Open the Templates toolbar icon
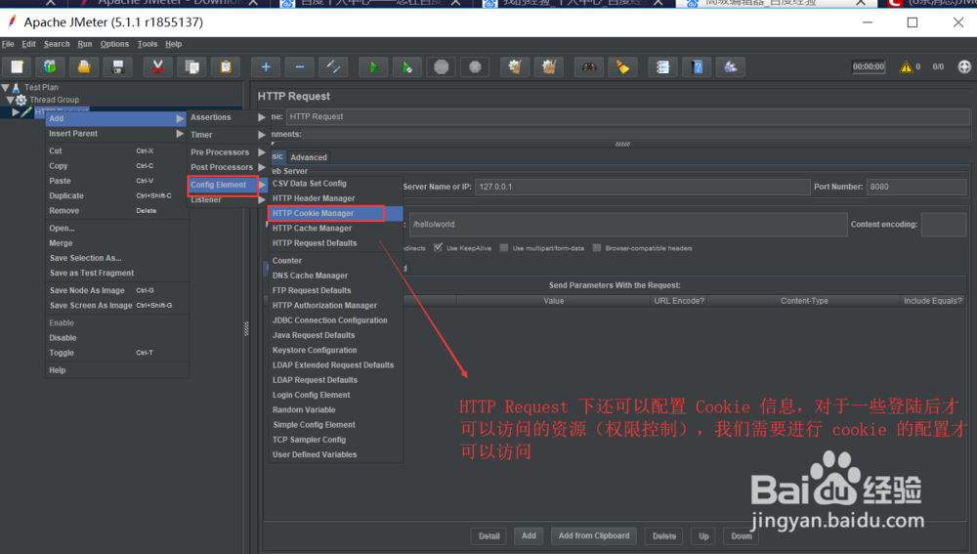This screenshot has width=977, height=554. tap(50, 66)
